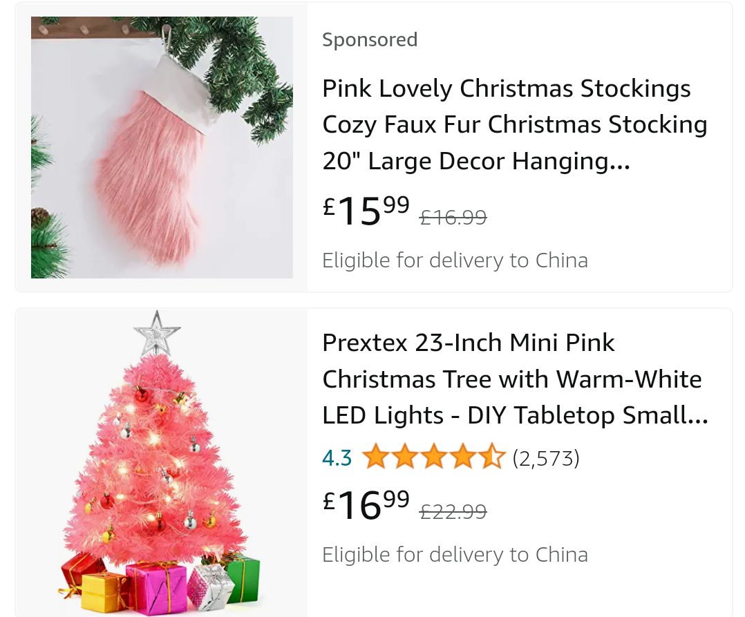Click the stocking's delivery to China note
This screenshot has width=745, height=617.
click(455, 260)
